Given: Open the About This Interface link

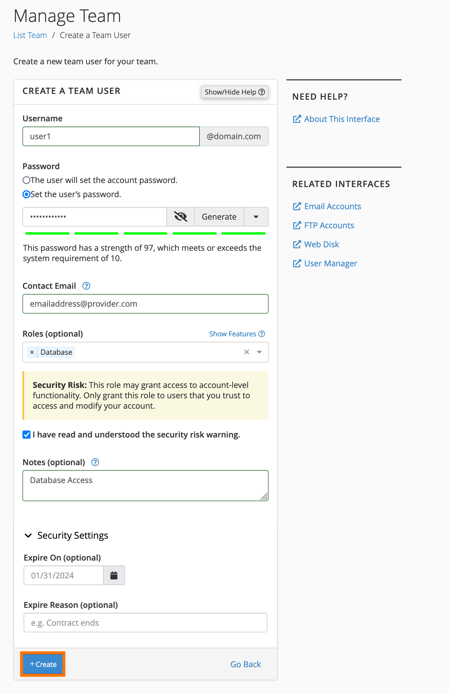Looking at the screenshot, I should click(x=336, y=119).
